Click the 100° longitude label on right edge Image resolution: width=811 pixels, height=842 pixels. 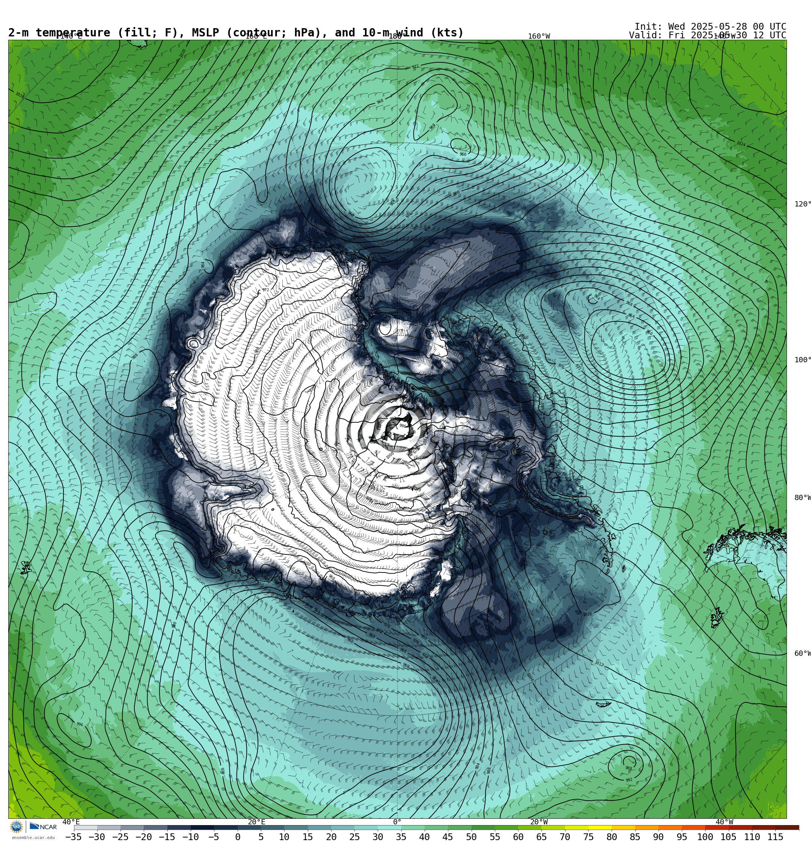click(802, 360)
